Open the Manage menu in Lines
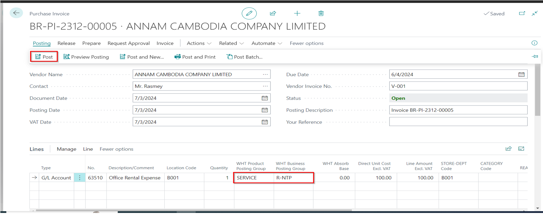The height and width of the screenshot is (214, 543). point(67,149)
